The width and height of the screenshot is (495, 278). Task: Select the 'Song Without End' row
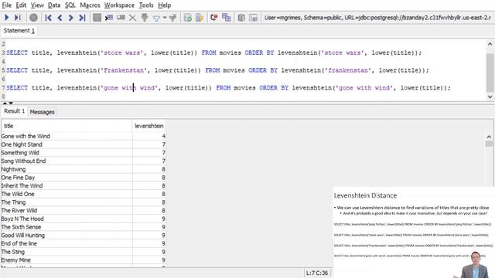coord(84,161)
